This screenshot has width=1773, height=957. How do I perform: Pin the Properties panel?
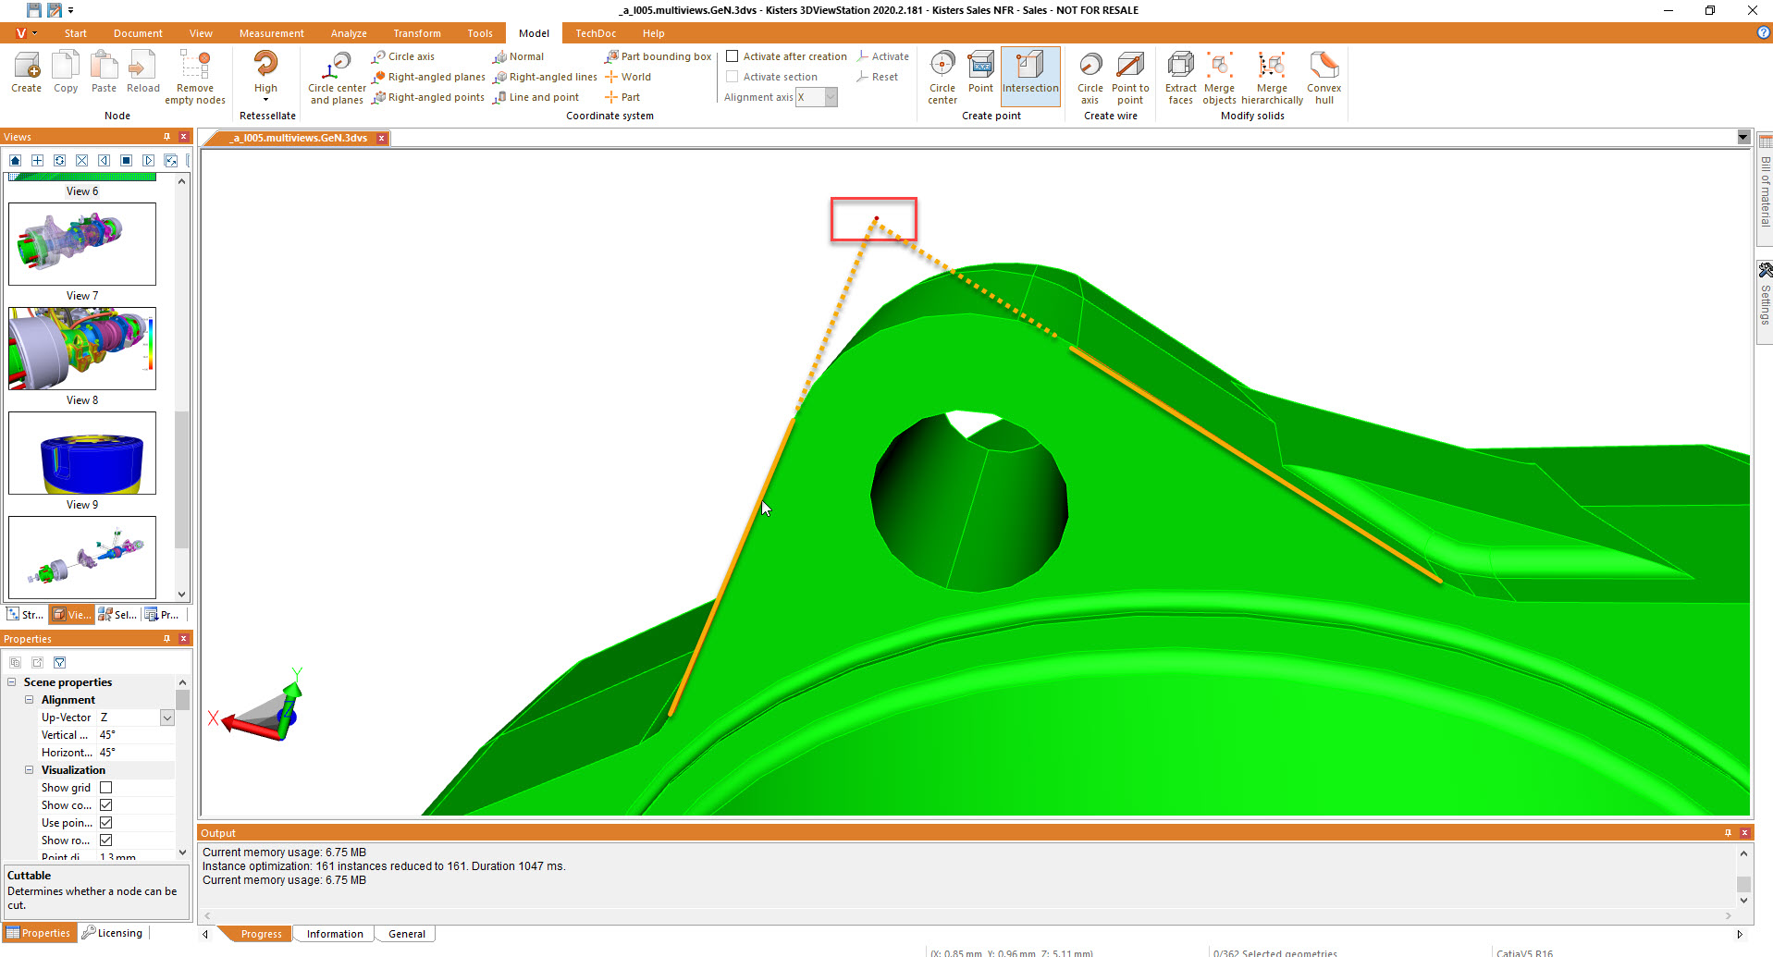pos(167,639)
